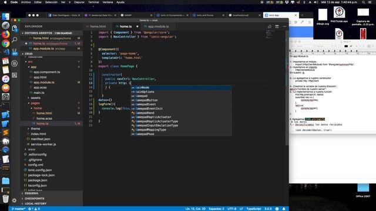Screen dimensions: 376x211
Task: Open iTunes from the dock
Action: pyautogui.click(x=5, y=79)
